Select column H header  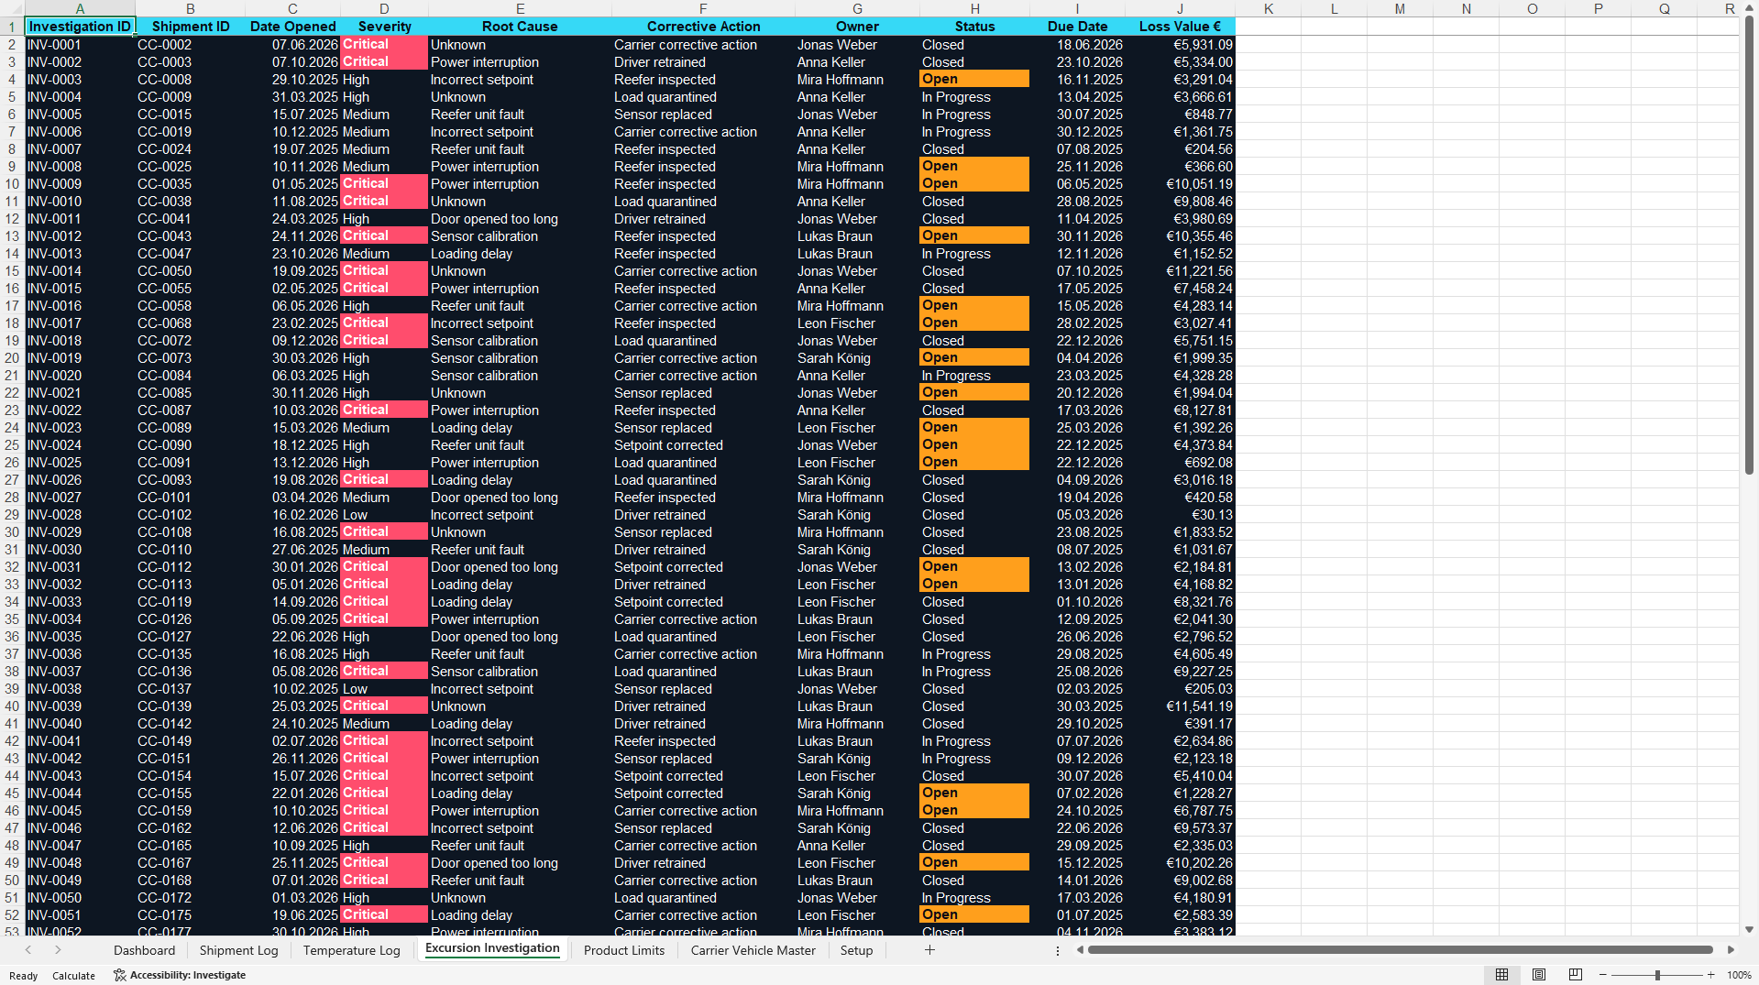tap(974, 8)
